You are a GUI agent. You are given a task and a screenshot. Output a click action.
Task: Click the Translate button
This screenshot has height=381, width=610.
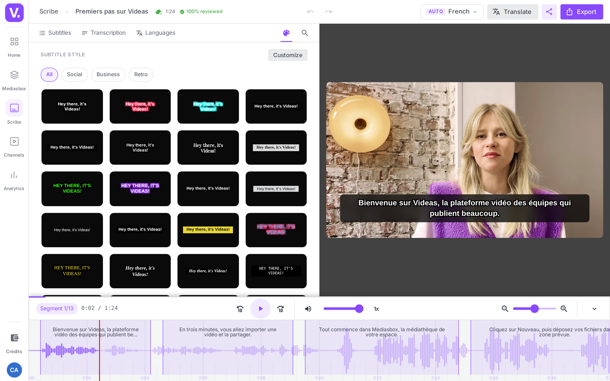[x=512, y=12]
